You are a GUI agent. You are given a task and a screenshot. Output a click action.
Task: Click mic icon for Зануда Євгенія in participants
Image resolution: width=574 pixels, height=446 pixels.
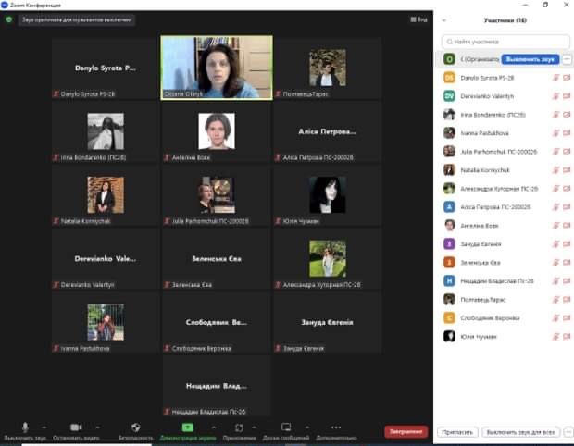pos(555,244)
